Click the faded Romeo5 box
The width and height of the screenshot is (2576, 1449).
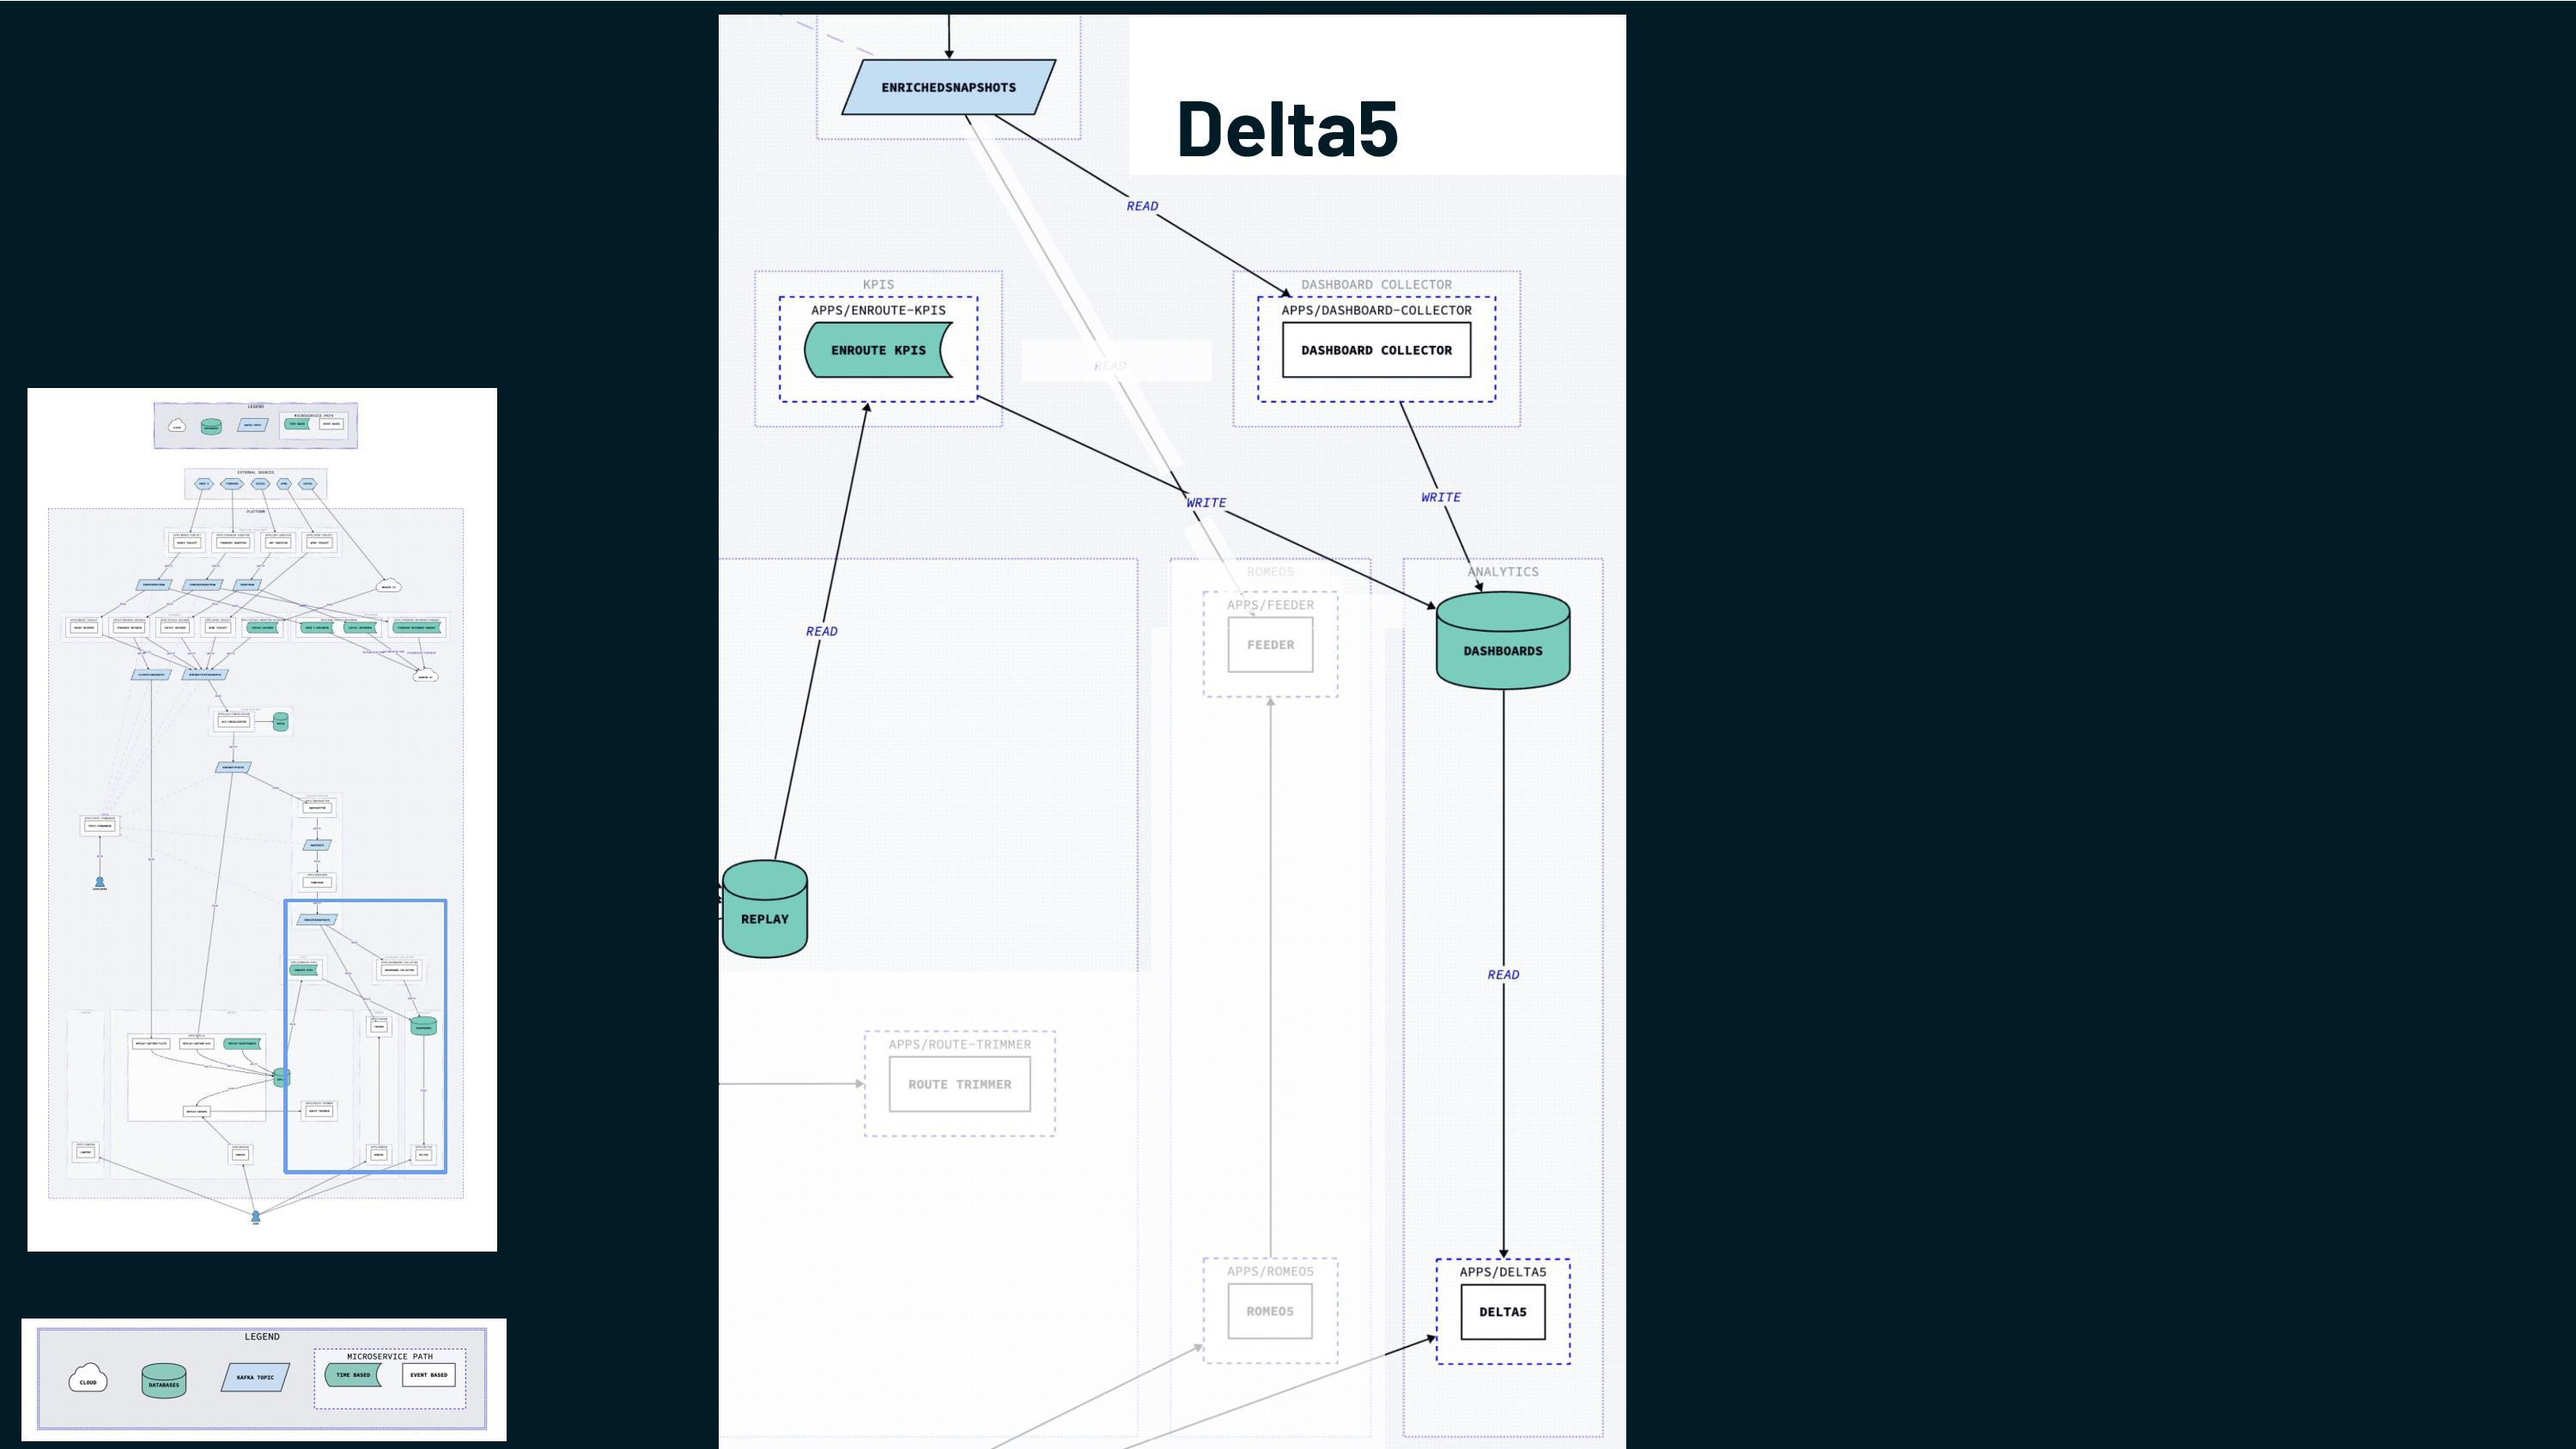(x=1270, y=1311)
